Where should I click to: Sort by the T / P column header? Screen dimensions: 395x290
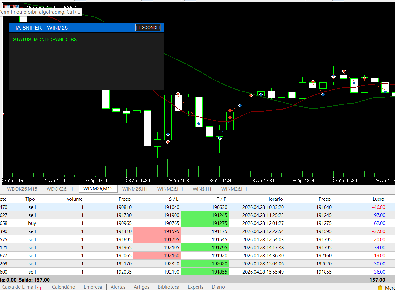(x=205, y=199)
